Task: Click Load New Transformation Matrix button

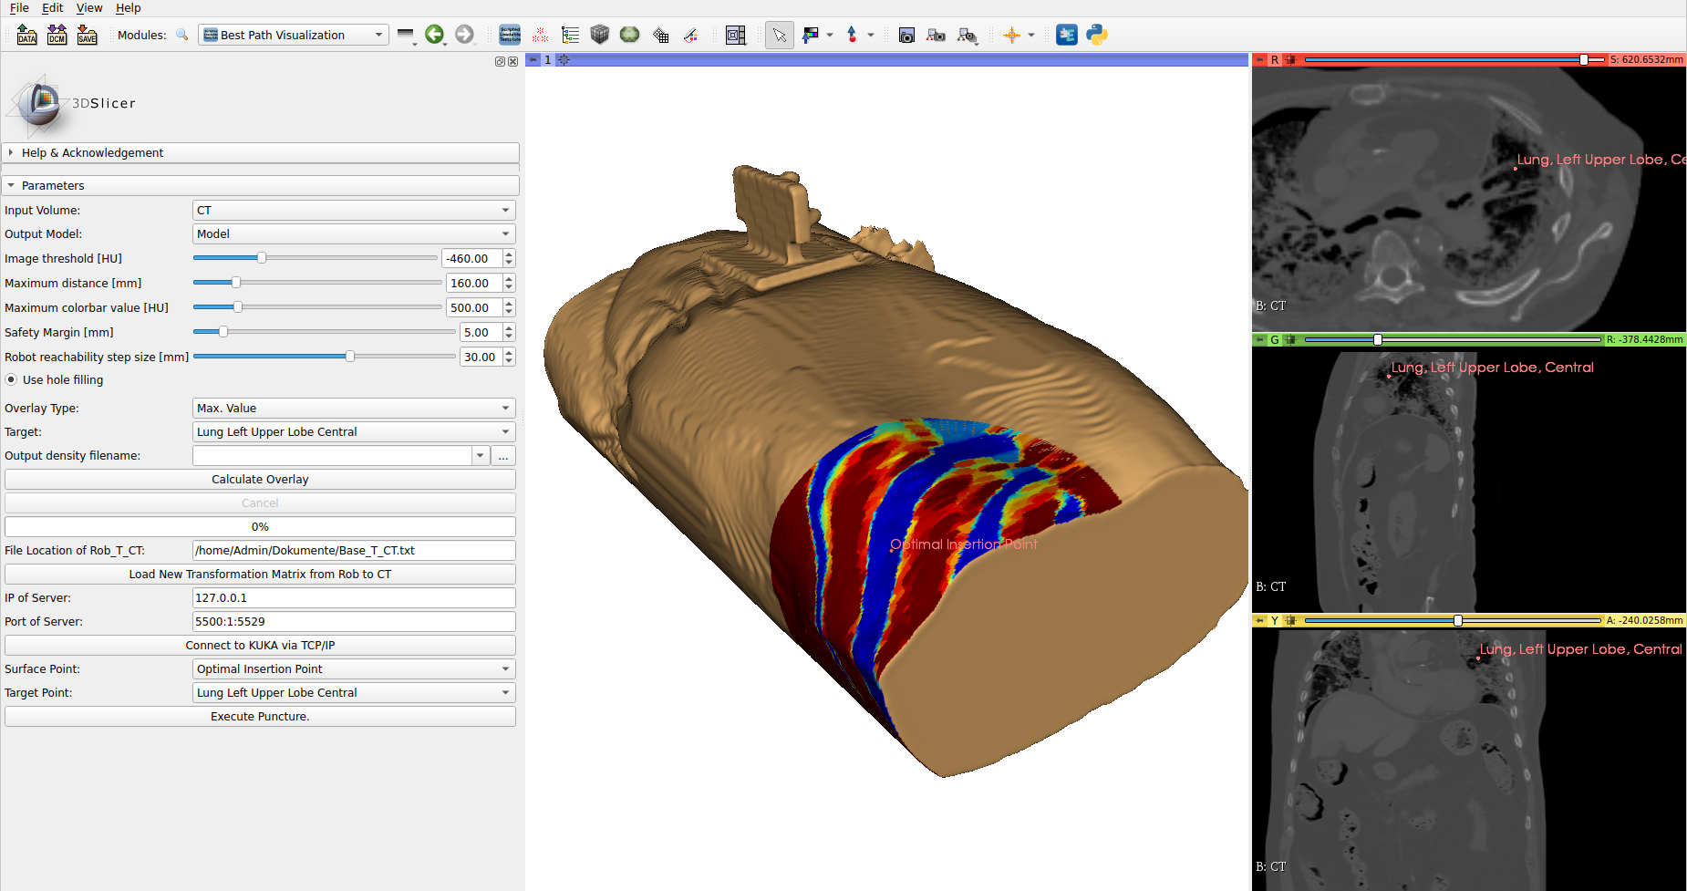Action: click(x=260, y=574)
